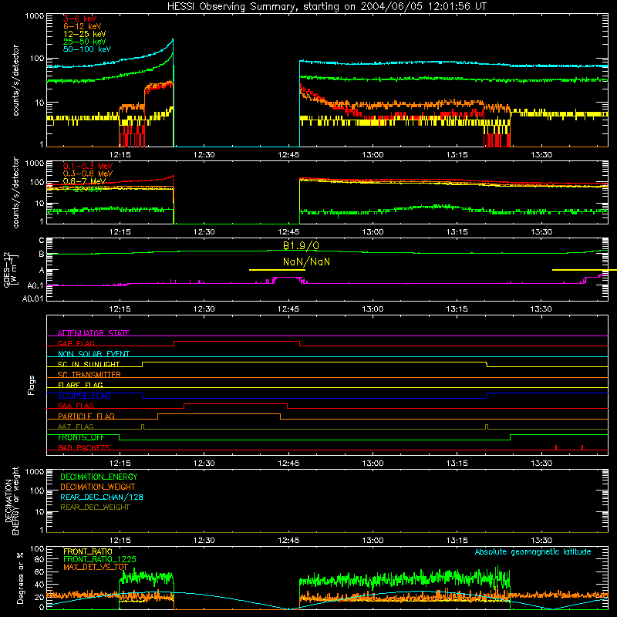Select the SAA_FLAG label
The image size is (617, 617).
coord(76,406)
